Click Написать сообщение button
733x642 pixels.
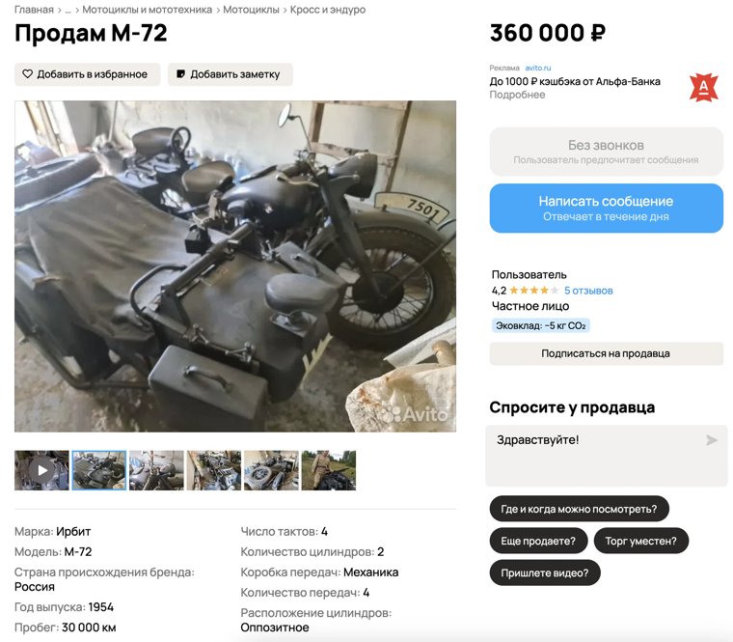coord(607,208)
